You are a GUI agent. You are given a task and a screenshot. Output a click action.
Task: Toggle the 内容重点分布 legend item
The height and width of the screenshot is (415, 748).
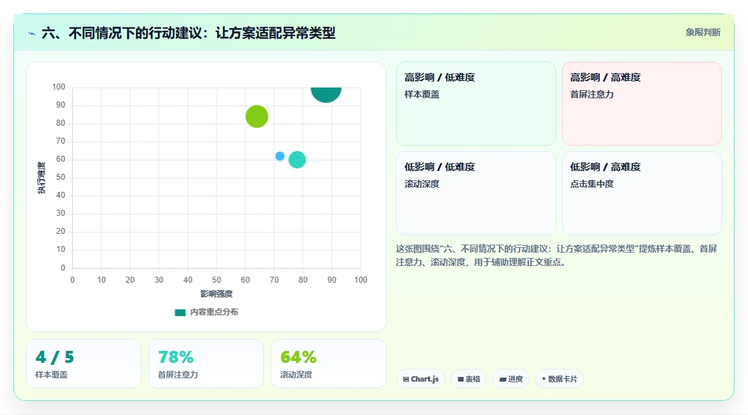206,312
